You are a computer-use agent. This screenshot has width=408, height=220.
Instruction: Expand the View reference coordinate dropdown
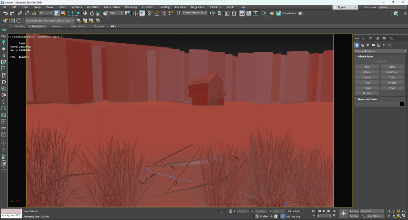(117, 13)
